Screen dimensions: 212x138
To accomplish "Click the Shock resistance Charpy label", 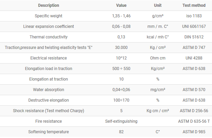I will (49, 111).
